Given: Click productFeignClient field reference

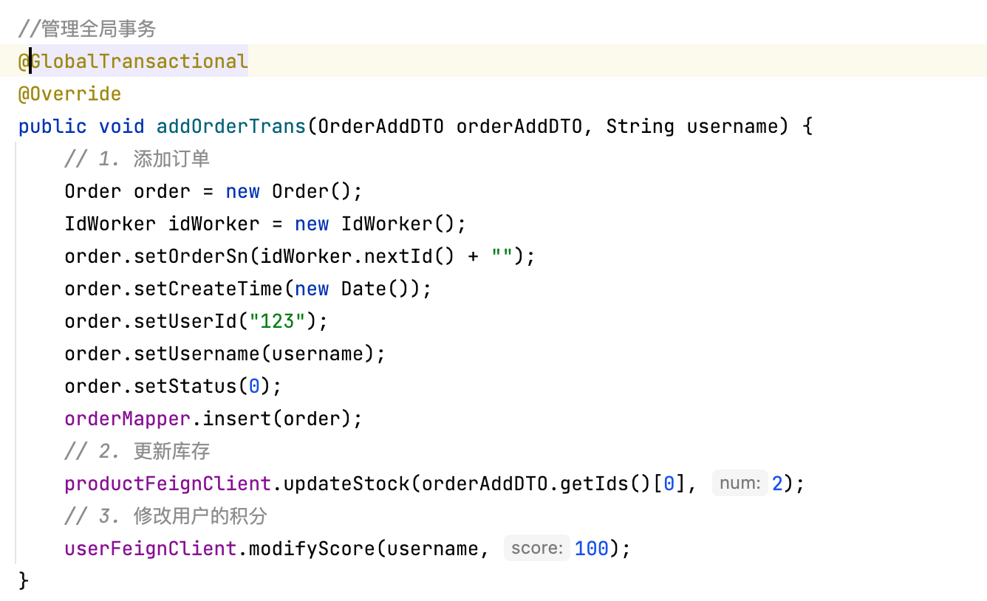Looking at the screenshot, I should click(x=168, y=484).
